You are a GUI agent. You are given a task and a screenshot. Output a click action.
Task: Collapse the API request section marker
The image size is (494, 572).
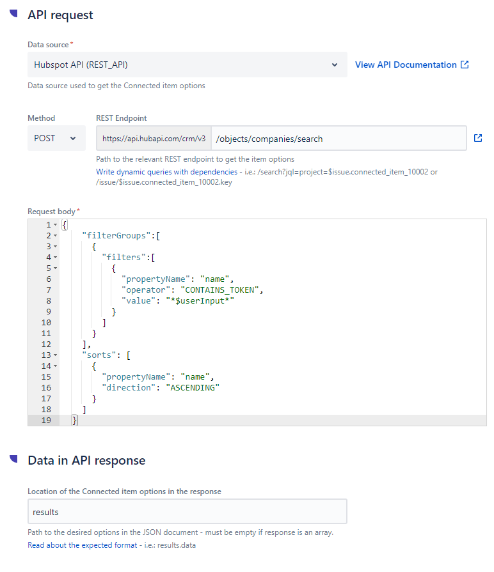click(13, 13)
